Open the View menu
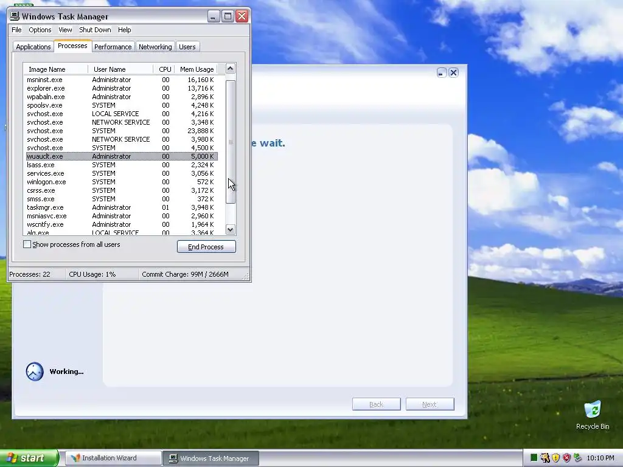This screenshot has height=467, width=623. point(65,30)
